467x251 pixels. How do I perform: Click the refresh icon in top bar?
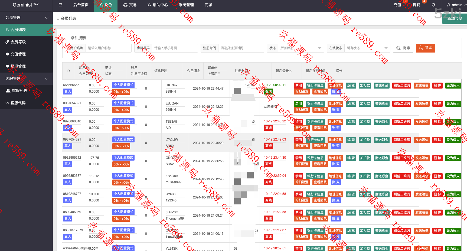pos(433,5)
